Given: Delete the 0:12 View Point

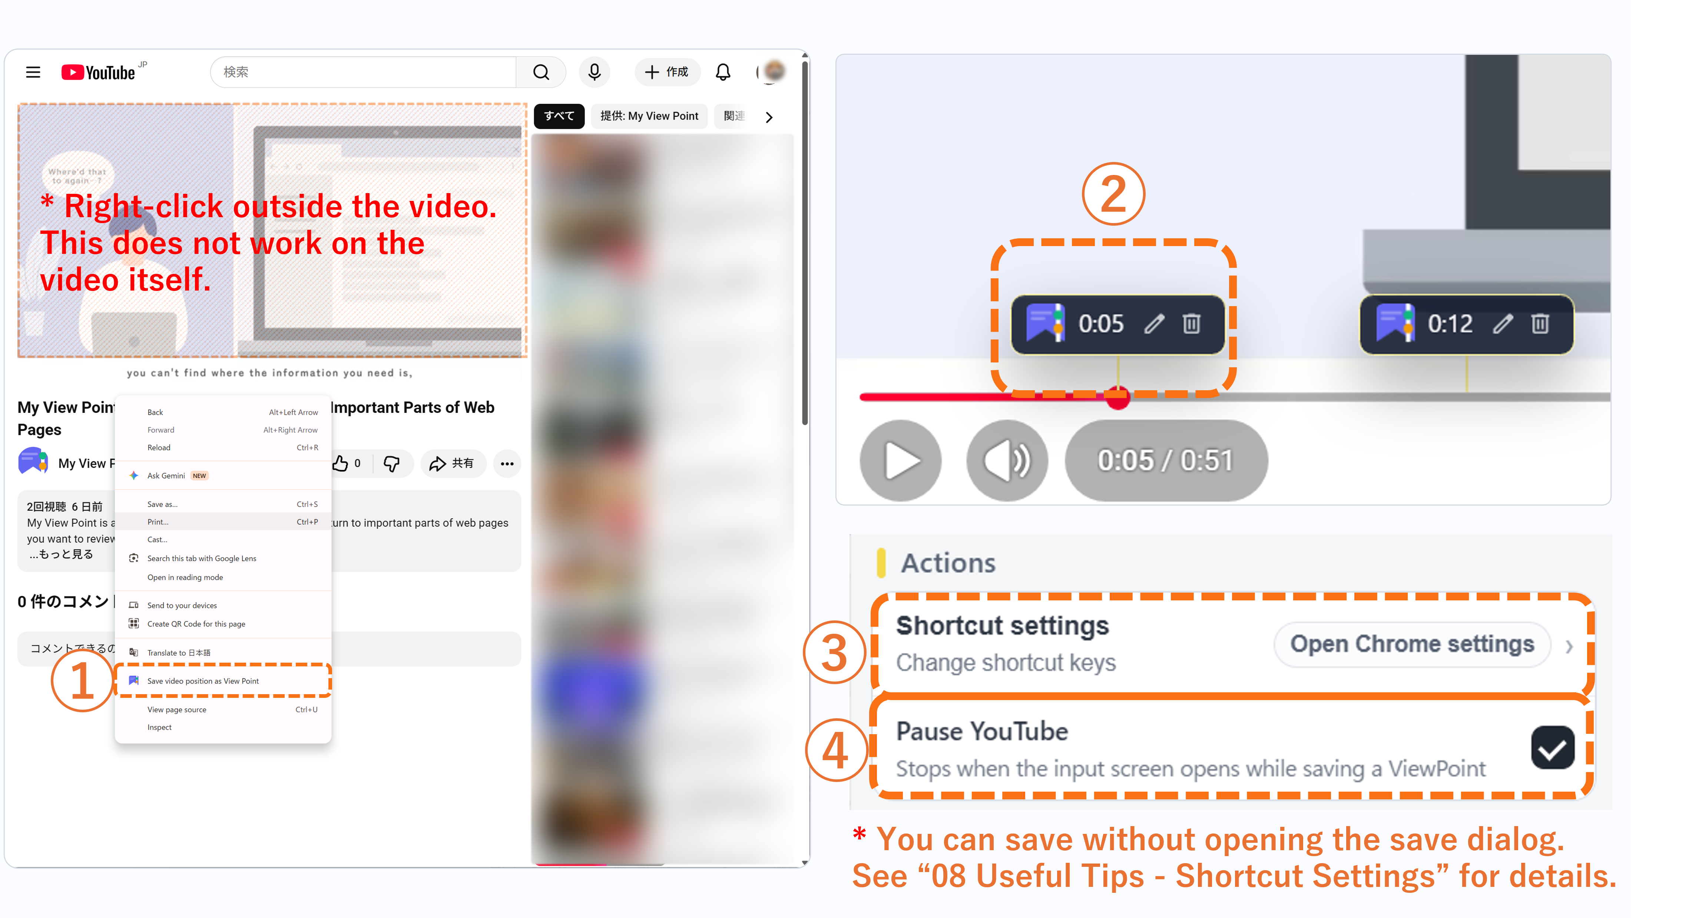Looking at the screenshot, I should (1539, 324).
